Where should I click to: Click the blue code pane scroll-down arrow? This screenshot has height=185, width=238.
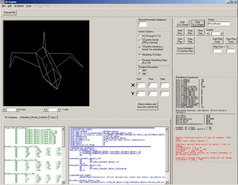167,182
